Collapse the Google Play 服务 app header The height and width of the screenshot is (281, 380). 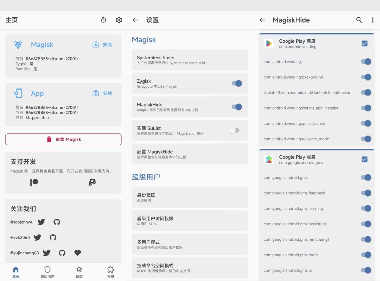coord(316,159)
